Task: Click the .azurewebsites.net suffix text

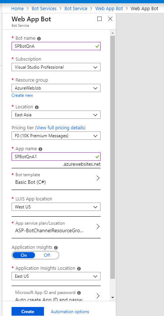Action: [x=81, y=164]
